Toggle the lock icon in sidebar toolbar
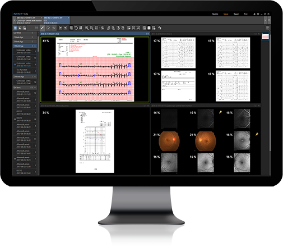This screenshot has width=283, height=246. (x=24, y=28)
